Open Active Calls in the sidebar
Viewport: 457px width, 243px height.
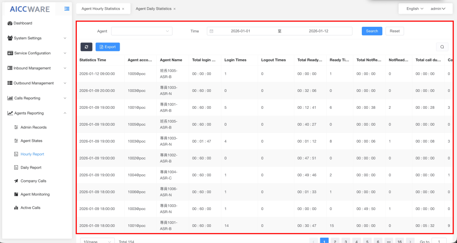[x=30, y=208]
